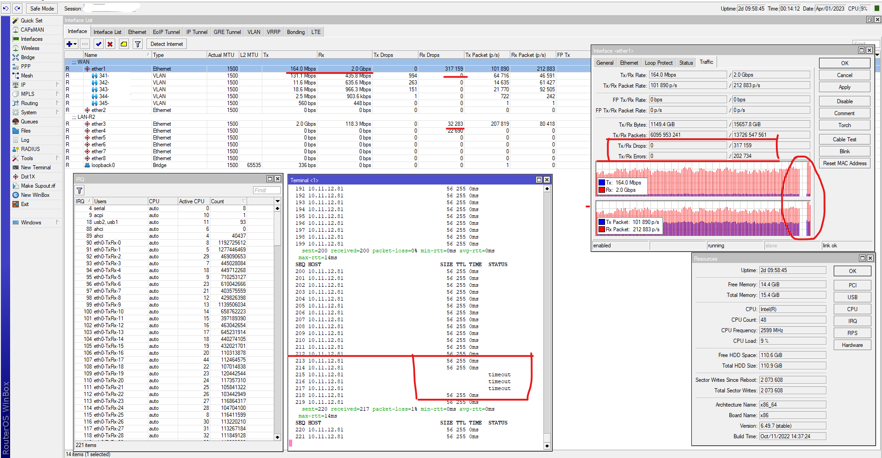
Task: Click the filter funnel icon in the IRQ window
Action: pos(79,190)
